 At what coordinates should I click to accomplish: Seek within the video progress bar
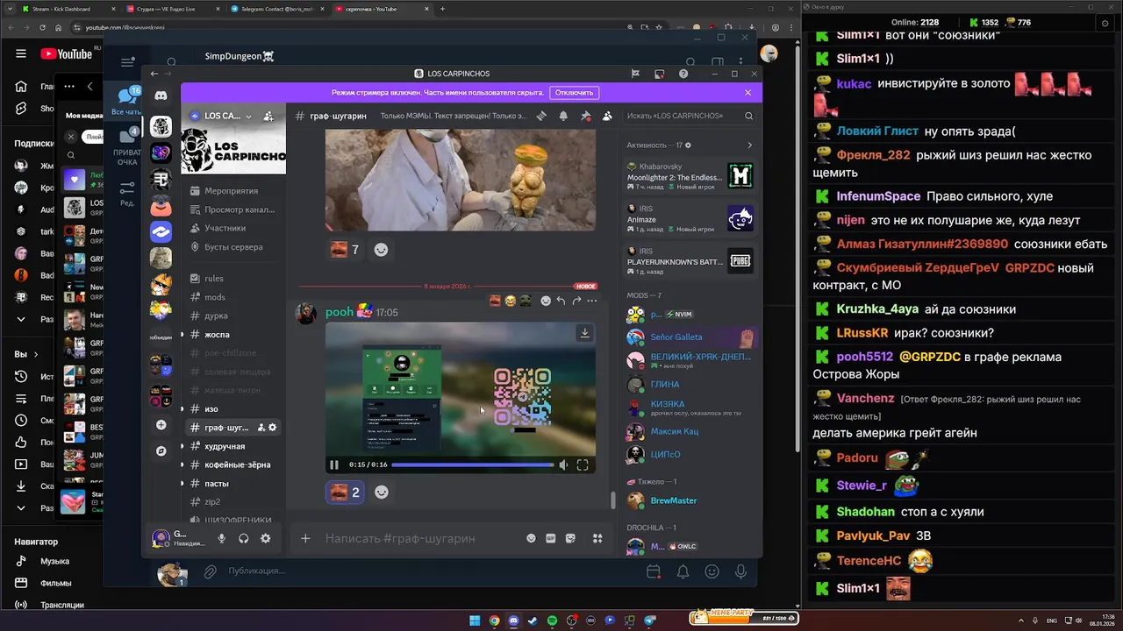pos(473,464)
